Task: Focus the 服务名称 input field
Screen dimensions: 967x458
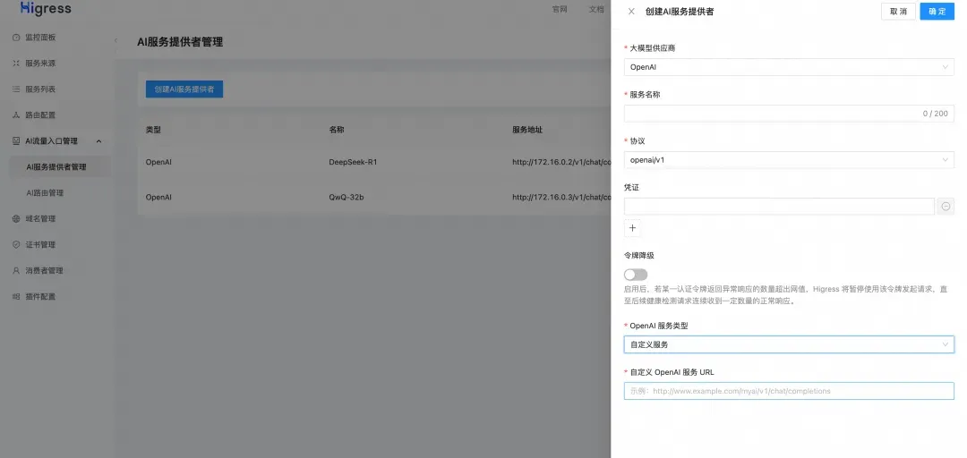Action: [789, 114]
